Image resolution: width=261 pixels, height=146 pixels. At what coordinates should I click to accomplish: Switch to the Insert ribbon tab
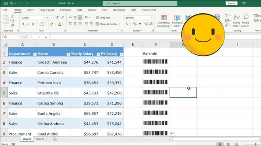click(30, 10)
